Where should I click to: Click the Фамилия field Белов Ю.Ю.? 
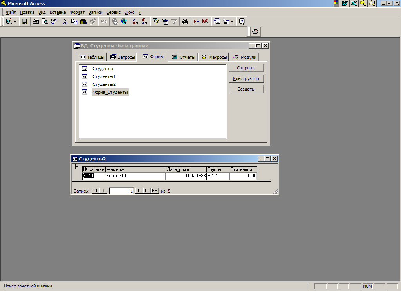(135, 176)
